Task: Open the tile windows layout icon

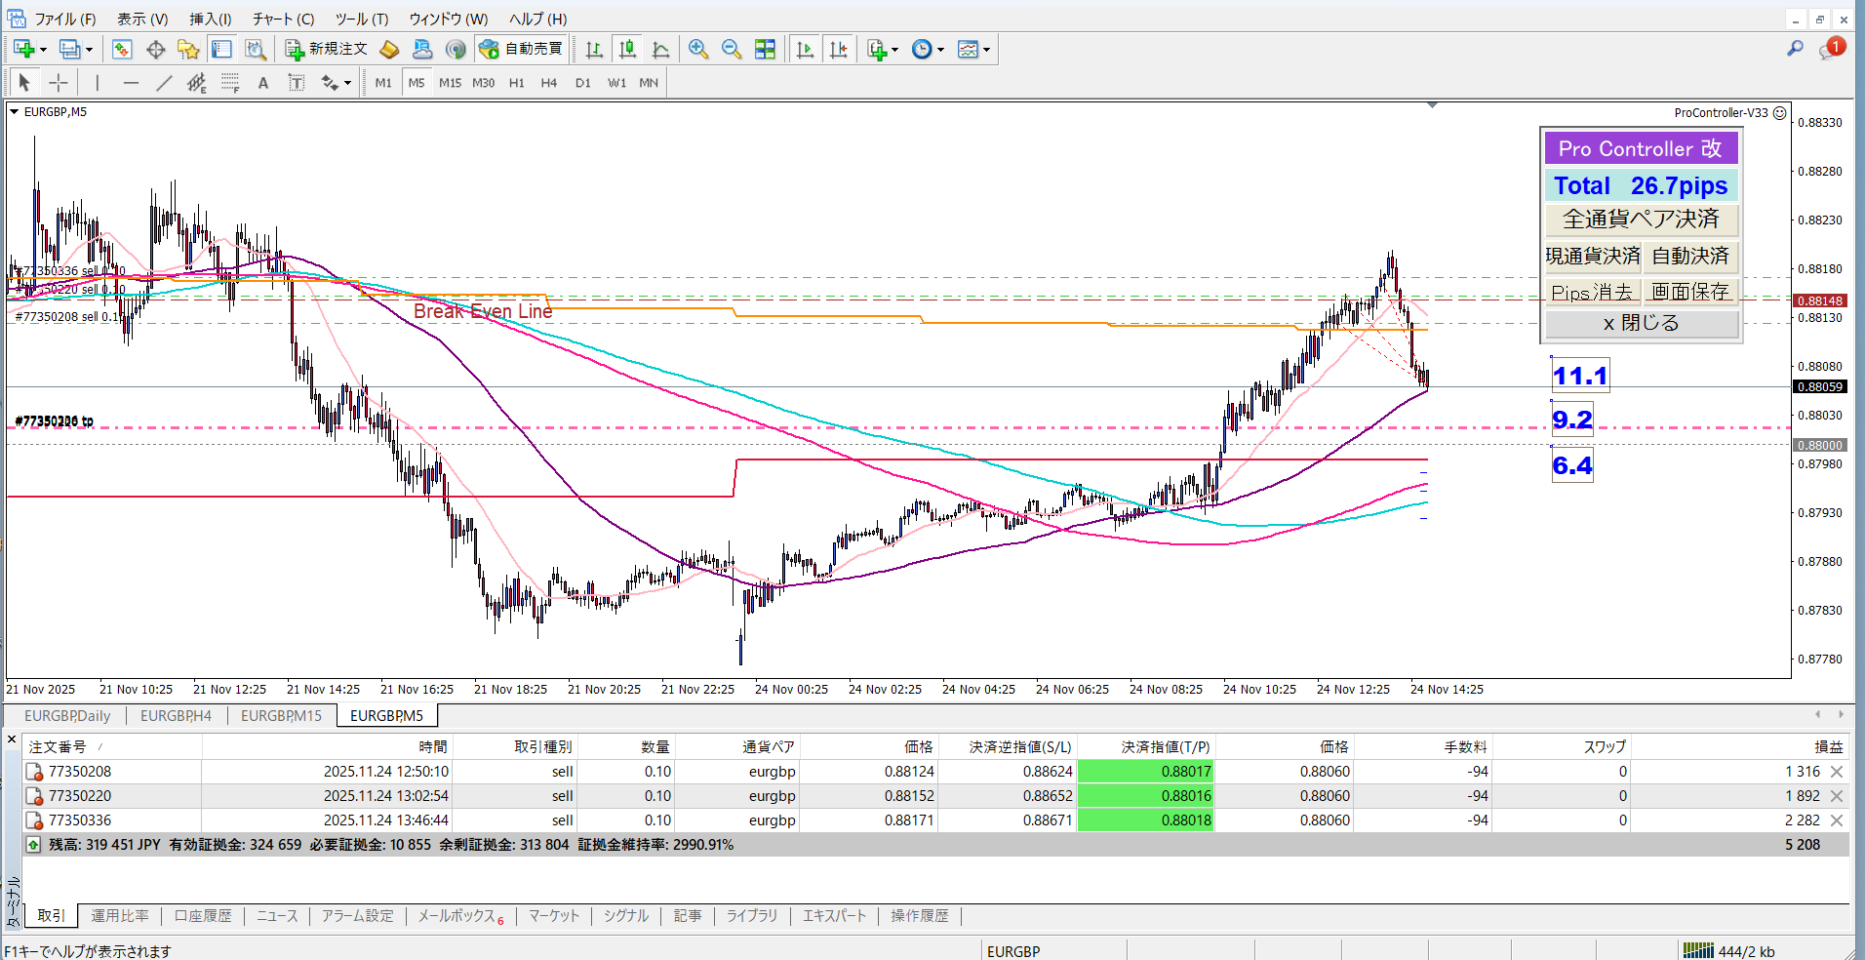Action: click(765, 49)
